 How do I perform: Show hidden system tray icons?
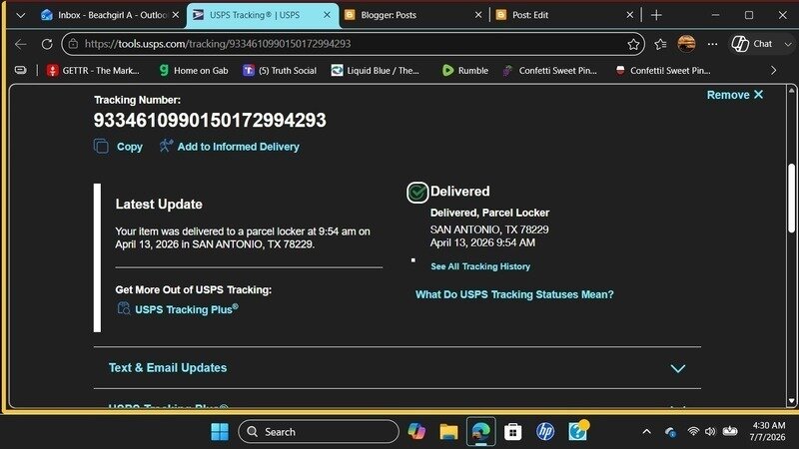tap(646, 432)
